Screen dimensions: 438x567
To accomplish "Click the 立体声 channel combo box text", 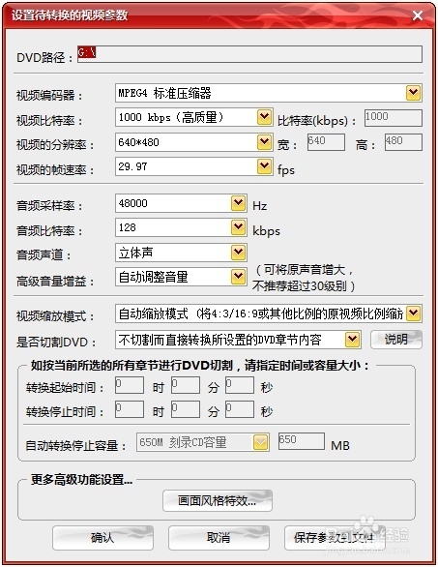I will click(136, 253).
